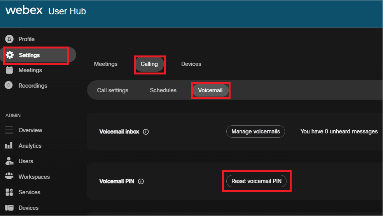
Task: Click the Users person icon
Action: click(9, 161)
